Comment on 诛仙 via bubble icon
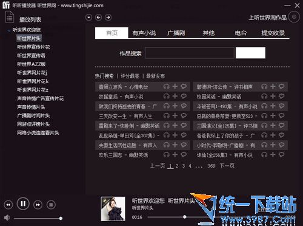303x226 pixels. tap(282, 154)
